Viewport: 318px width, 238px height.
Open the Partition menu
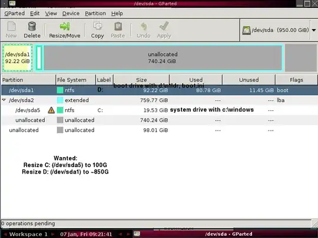click(95, 14)
